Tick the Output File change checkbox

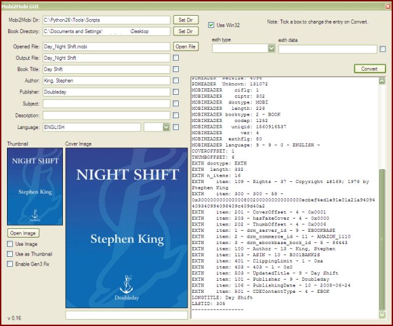176,58
